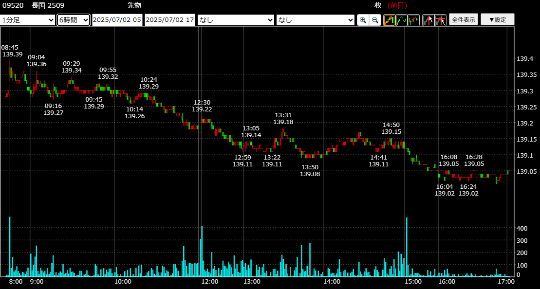Open the 6時間 display range dropdown
The width and height of the screenshot is (540, 289).
coord(74,20)
